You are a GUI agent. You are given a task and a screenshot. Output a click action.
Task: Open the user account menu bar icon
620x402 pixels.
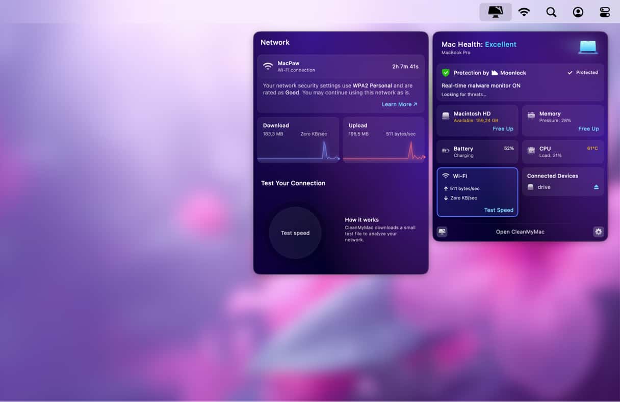click(x=578, y=12)
